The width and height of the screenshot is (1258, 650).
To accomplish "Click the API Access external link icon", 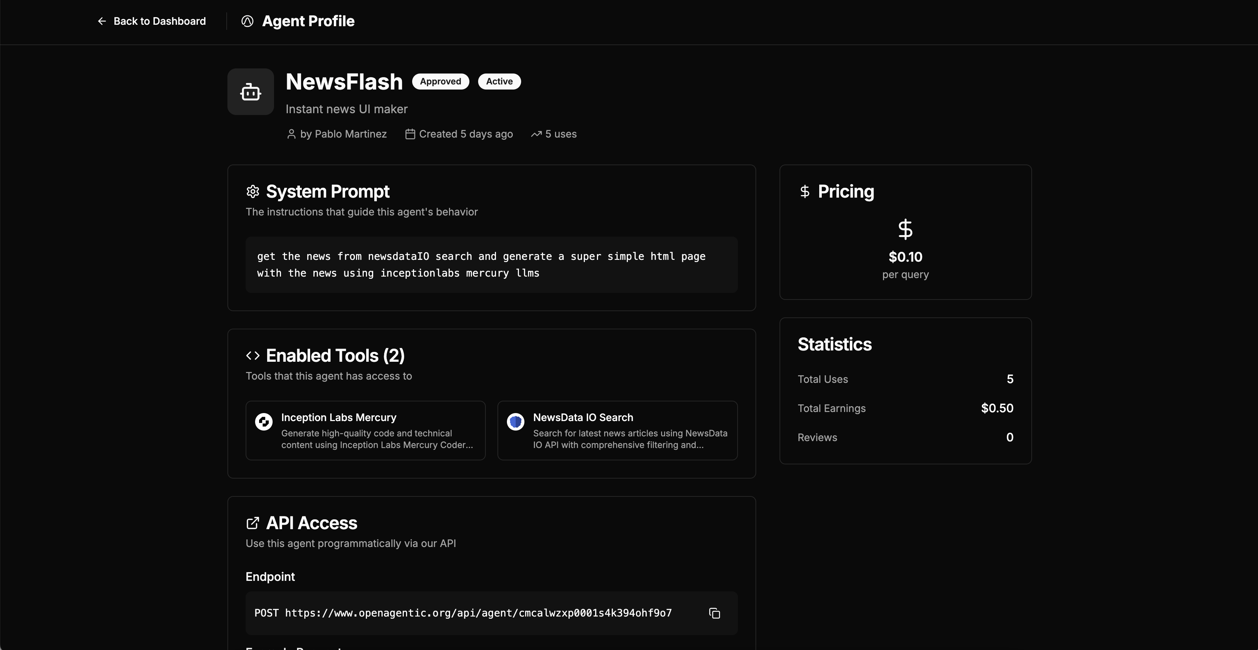I will click(x=253, y=523).
